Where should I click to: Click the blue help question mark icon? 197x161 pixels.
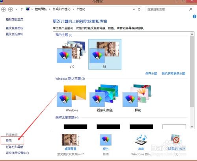[195, 16]
